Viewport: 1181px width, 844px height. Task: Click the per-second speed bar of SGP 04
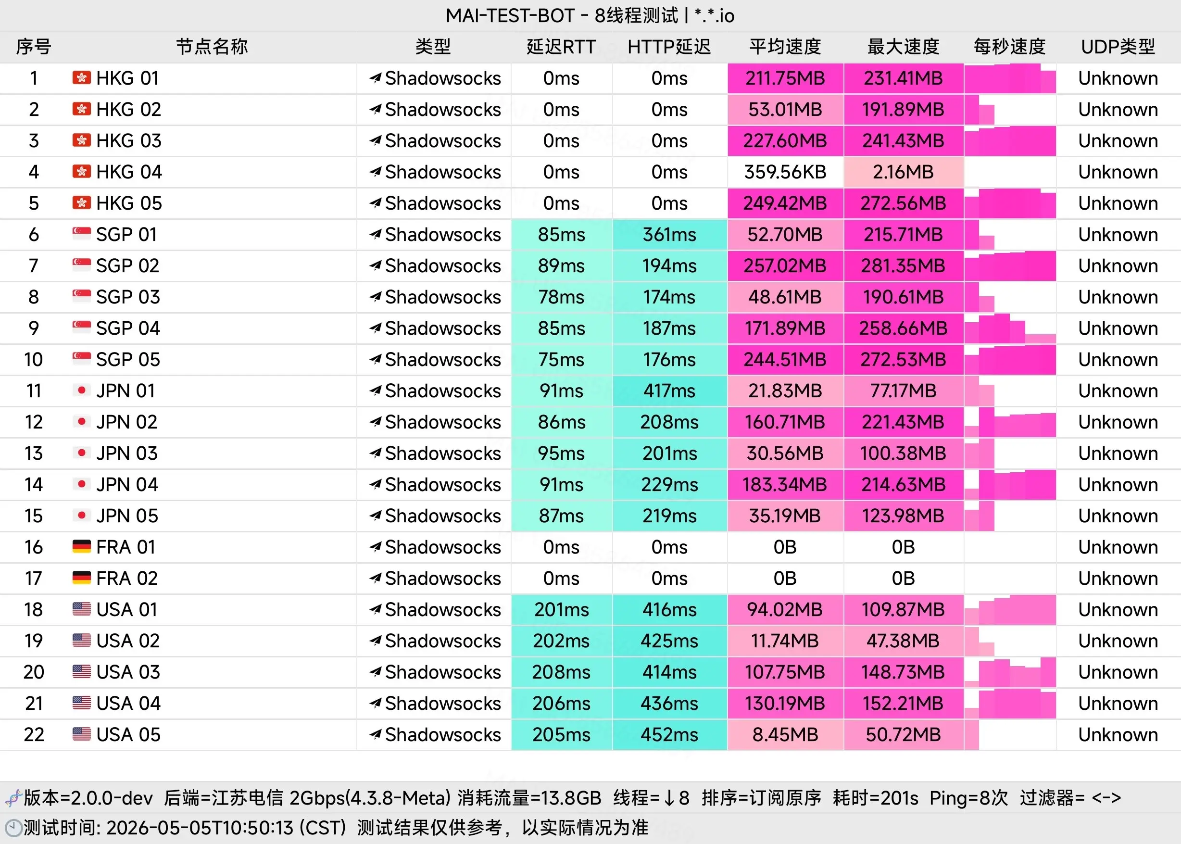point(1009,328)
